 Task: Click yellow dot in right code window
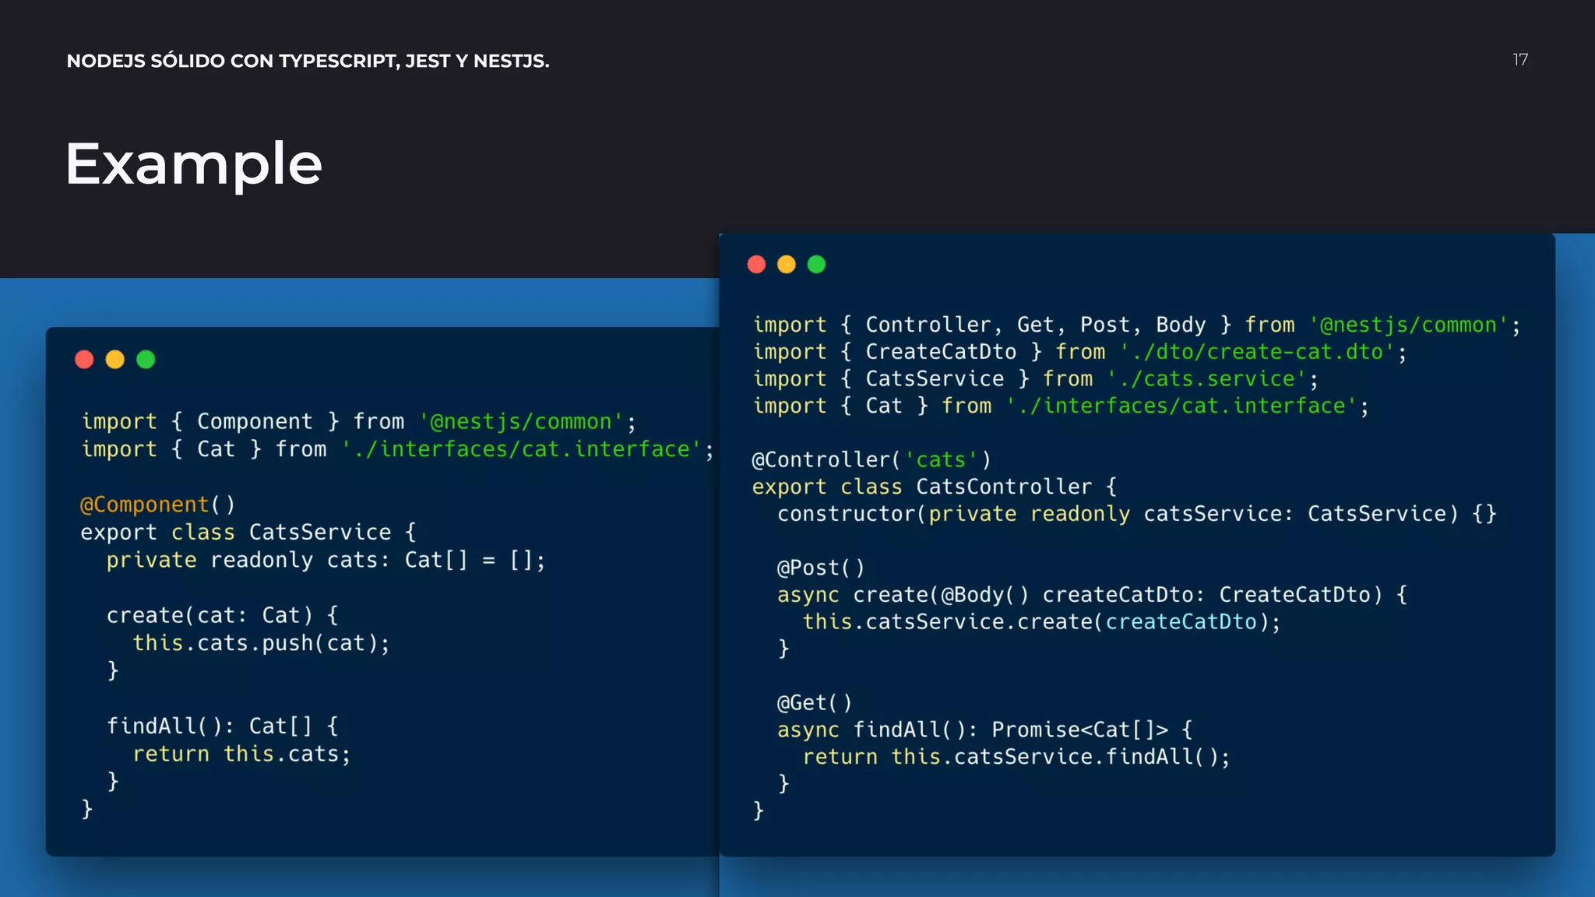pos(787,265)
